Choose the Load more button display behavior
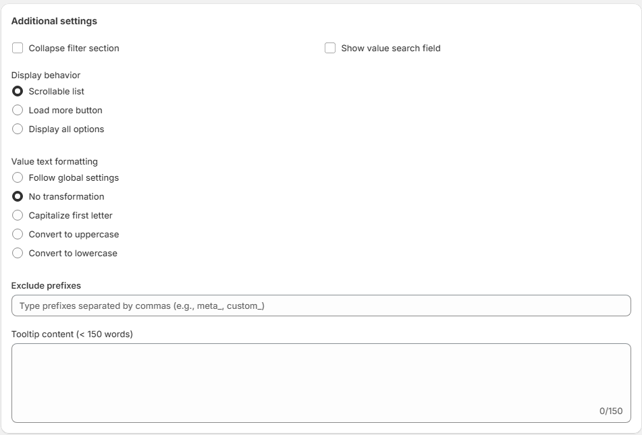 [x=18, y=111]
